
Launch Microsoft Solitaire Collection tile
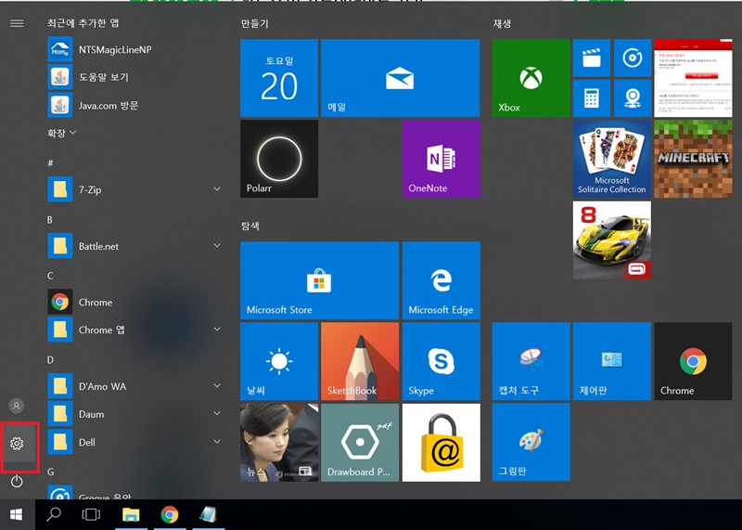tap(612, 159)
